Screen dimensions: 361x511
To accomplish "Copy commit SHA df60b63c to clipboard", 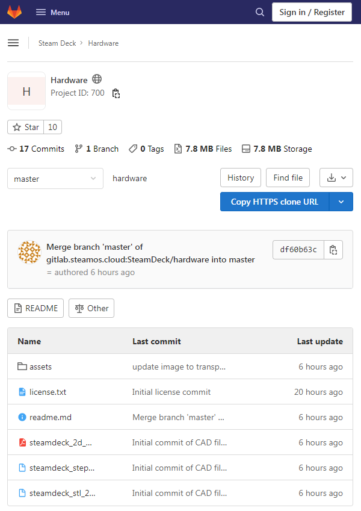I will 333,250.
